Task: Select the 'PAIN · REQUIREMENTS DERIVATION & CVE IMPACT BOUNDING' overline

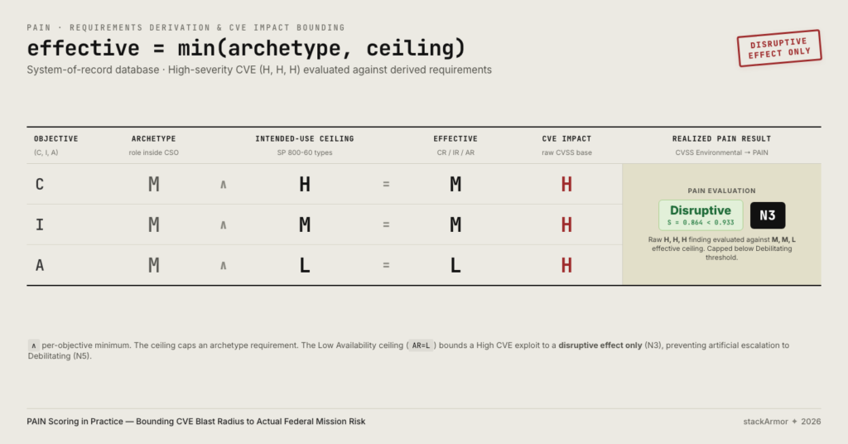Action: coord(186,27)
